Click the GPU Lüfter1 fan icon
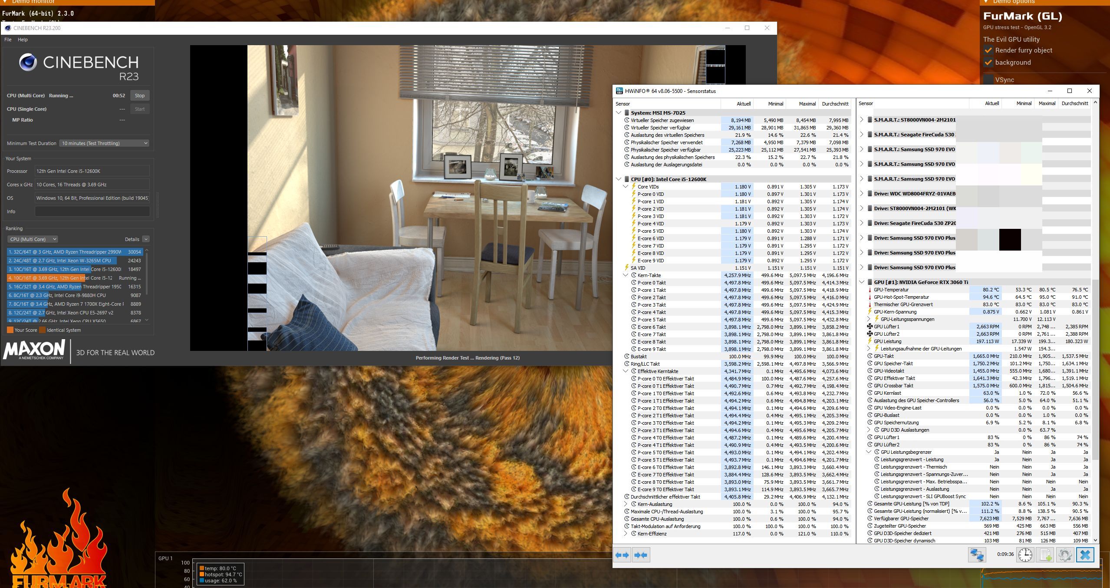This screenshot has width=1110, height=588. click(x=870, y=327)
